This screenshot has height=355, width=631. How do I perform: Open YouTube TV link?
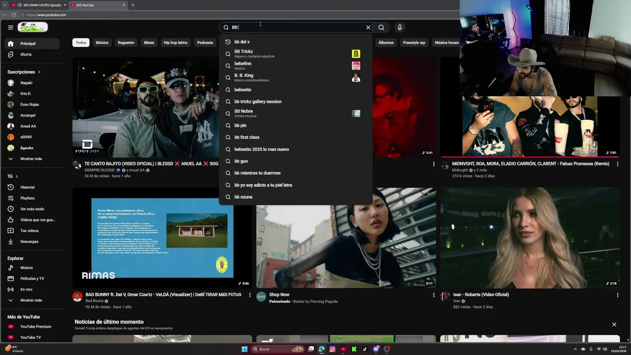coord(32,337)
